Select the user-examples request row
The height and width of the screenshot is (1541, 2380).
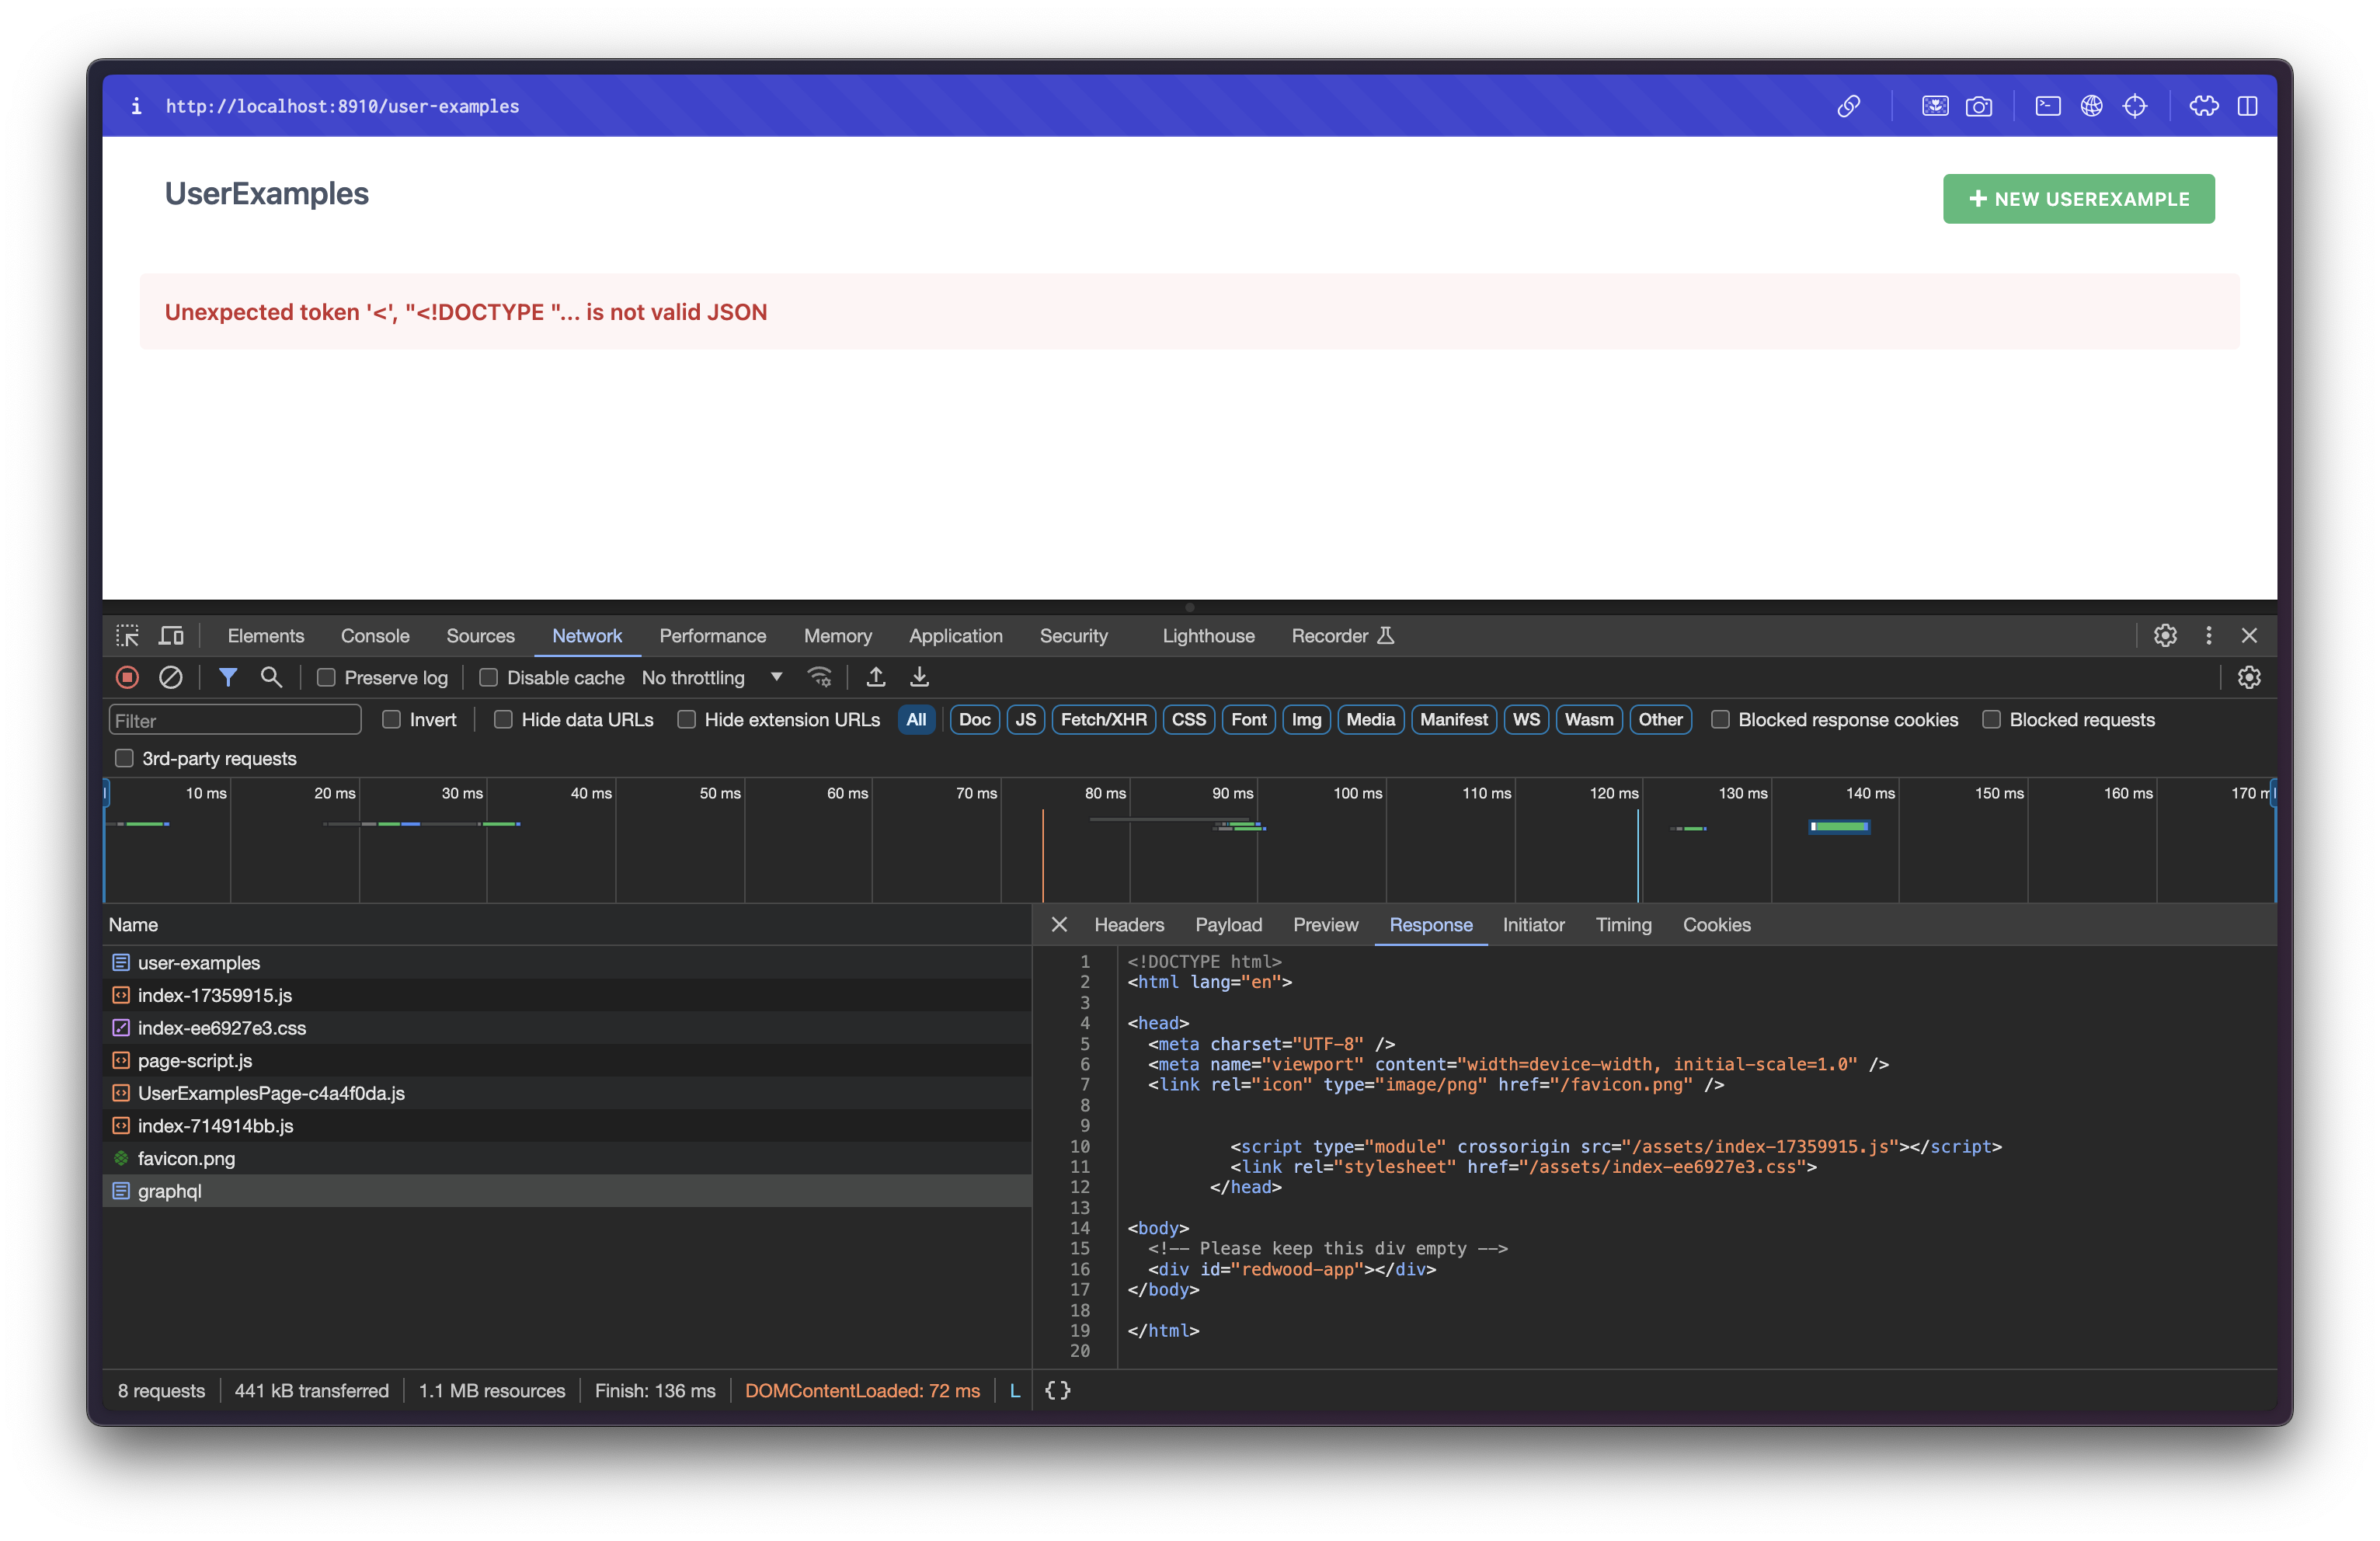567,962
